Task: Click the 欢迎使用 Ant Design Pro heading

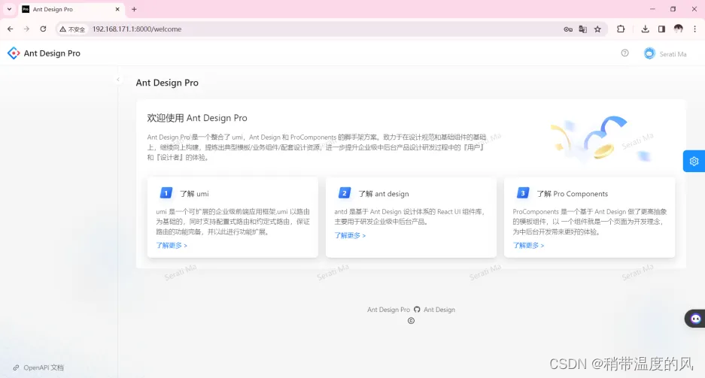Action: pos(197,118)
